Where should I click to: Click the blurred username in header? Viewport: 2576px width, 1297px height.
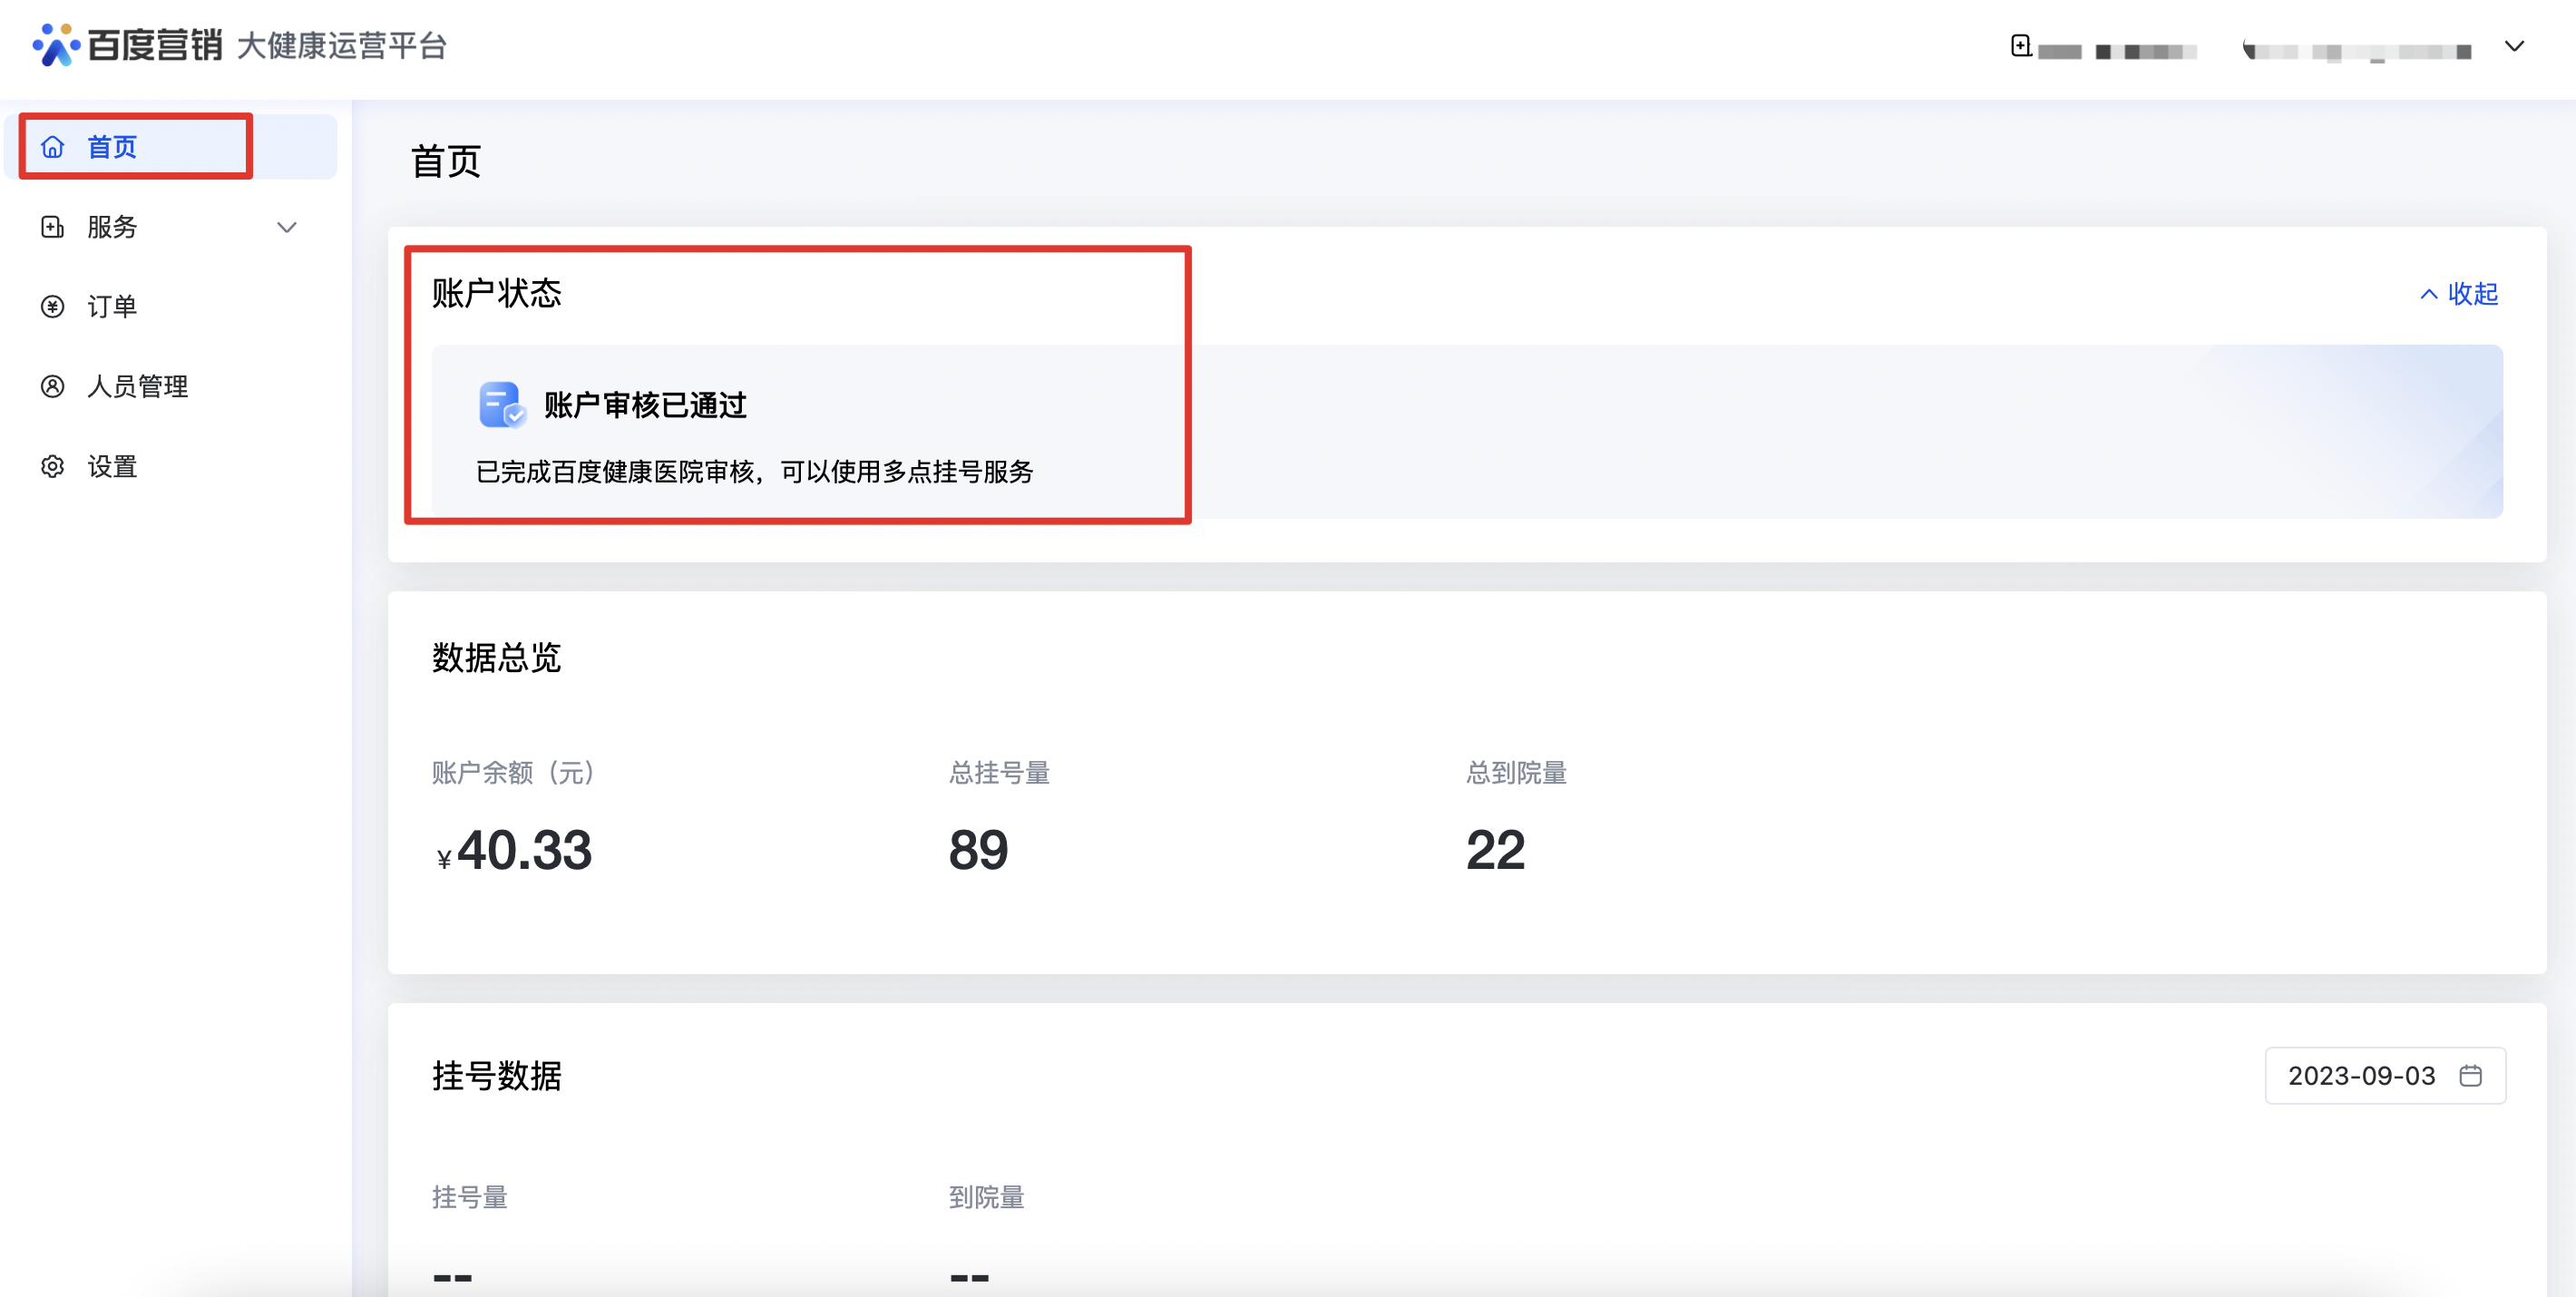click(2358, 50)
